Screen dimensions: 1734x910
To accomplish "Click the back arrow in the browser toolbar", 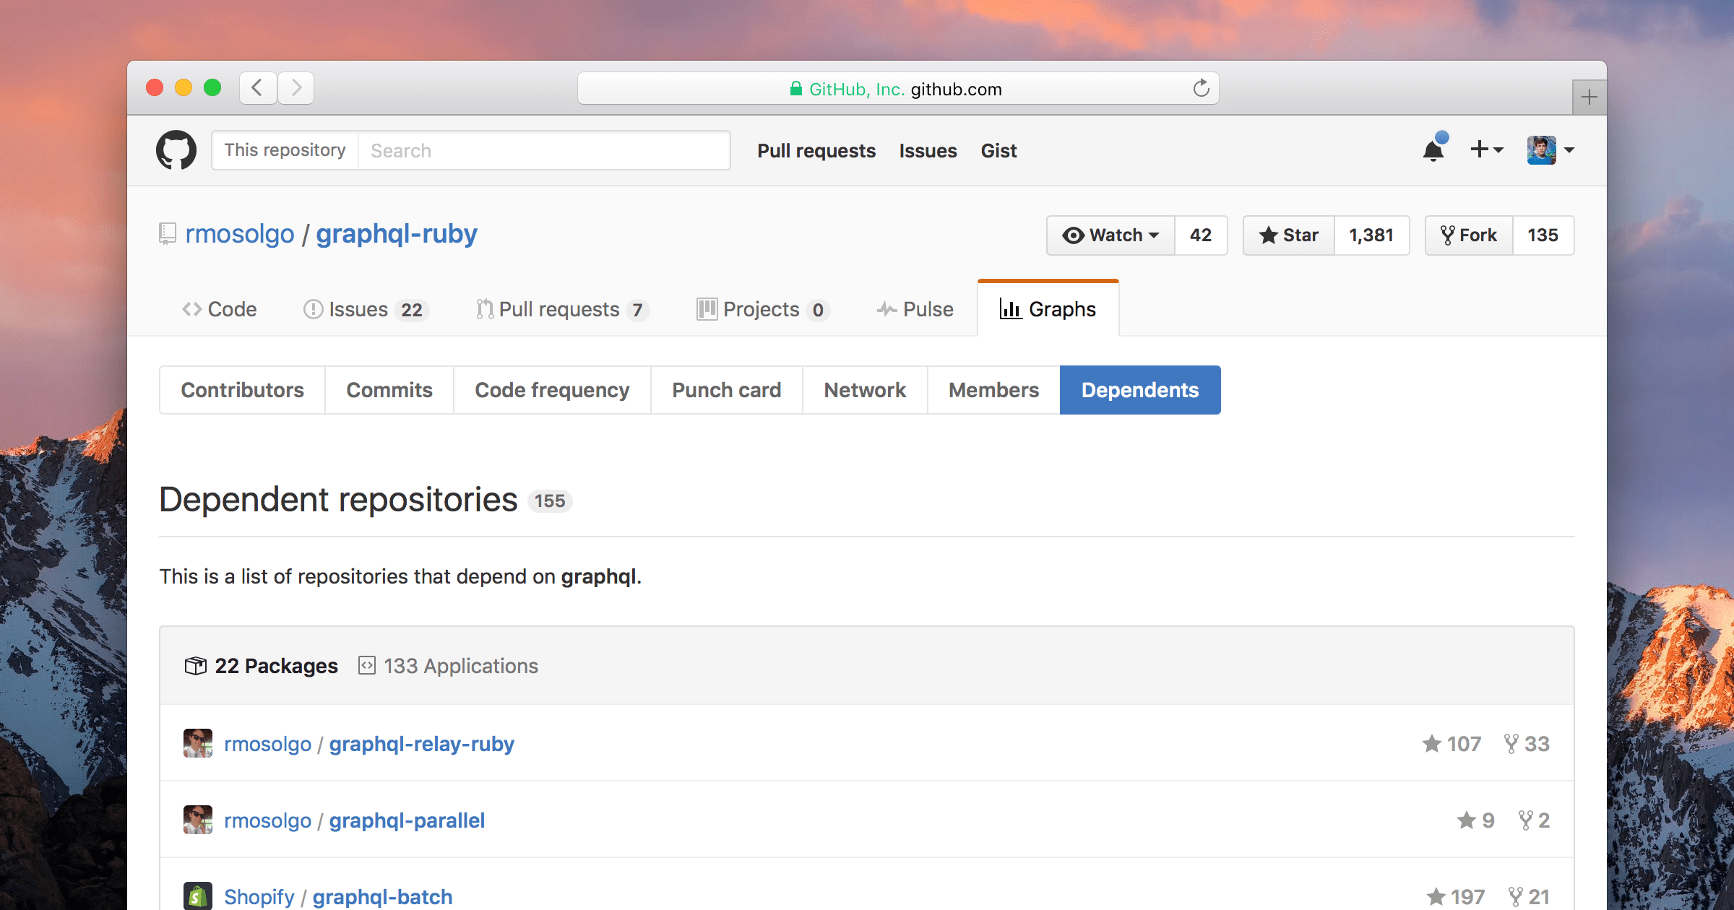I will (x=257, y=87).
